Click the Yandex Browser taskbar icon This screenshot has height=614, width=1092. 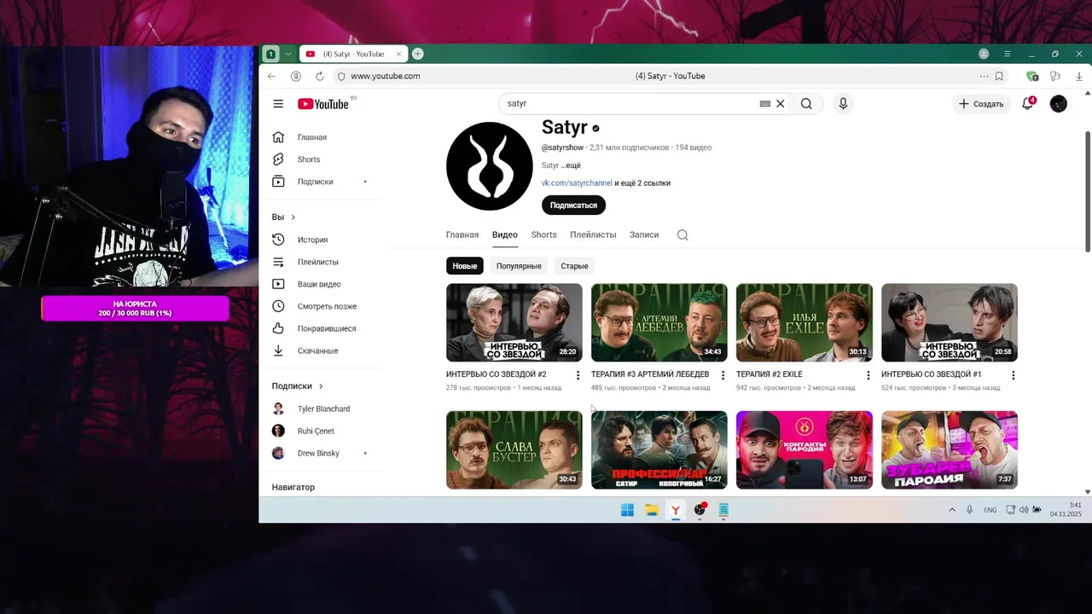pos(676,510)
